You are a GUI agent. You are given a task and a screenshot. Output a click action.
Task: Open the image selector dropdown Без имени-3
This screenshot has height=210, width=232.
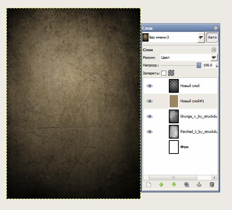coord(173,37)
